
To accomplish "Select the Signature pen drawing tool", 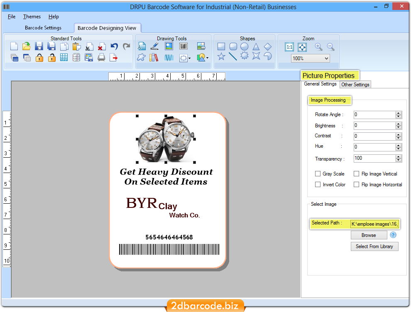I will click(x=155, y=46).
